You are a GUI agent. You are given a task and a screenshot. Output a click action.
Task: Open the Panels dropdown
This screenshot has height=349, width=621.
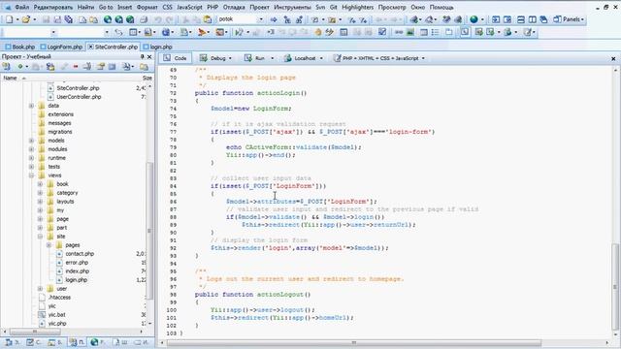pyautogui.click(x=570, y=19)
